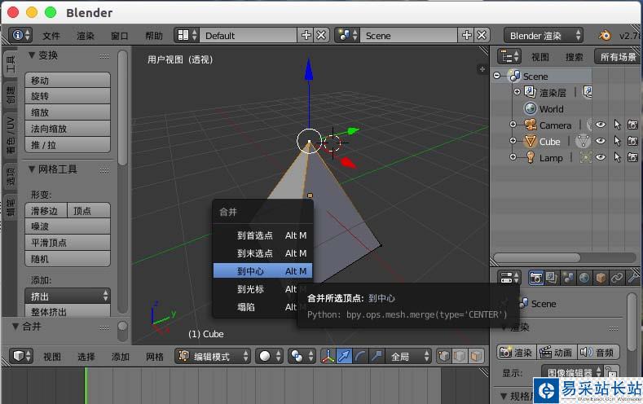
Task: Open the 窗口 menu
Action: coord(119,36)
